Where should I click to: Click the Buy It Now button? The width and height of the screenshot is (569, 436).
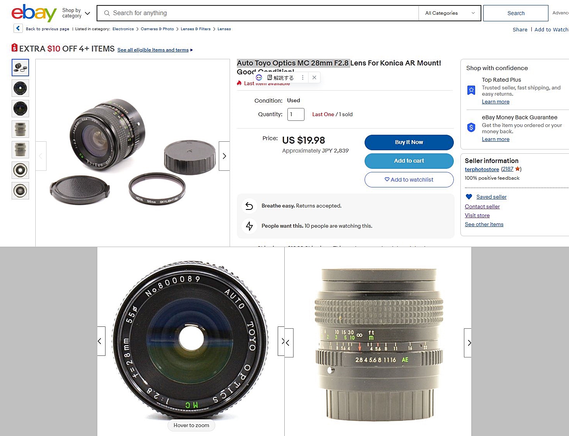[x=409, y=142]
